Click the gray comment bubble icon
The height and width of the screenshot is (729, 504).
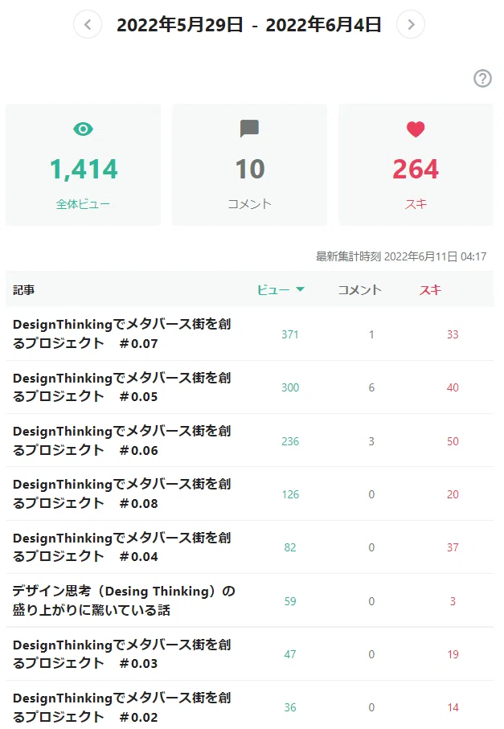[250, 129]
